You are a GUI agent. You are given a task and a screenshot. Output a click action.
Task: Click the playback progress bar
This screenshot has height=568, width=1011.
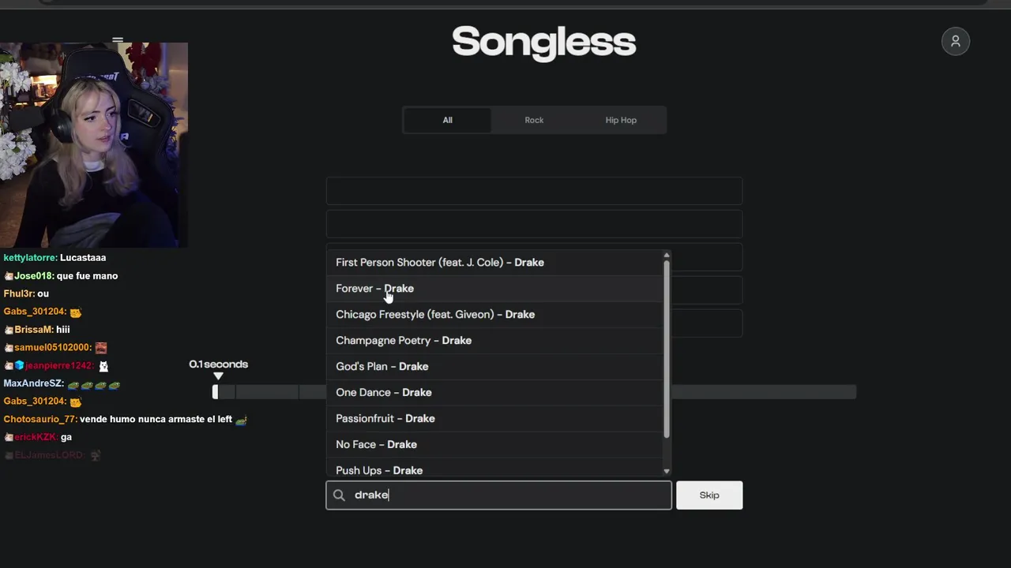point(534,391)
